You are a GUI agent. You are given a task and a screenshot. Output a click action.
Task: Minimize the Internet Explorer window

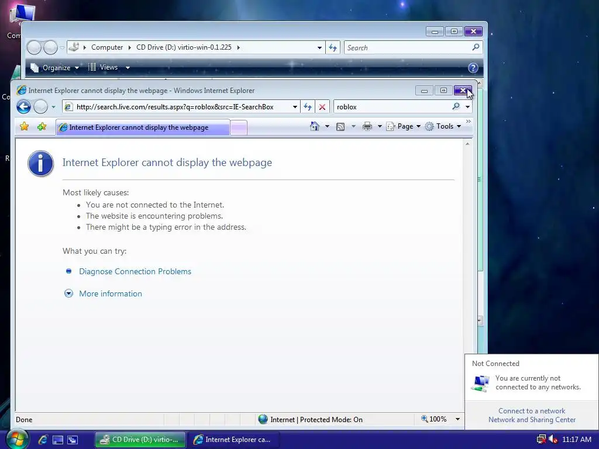tap(424, 91)
